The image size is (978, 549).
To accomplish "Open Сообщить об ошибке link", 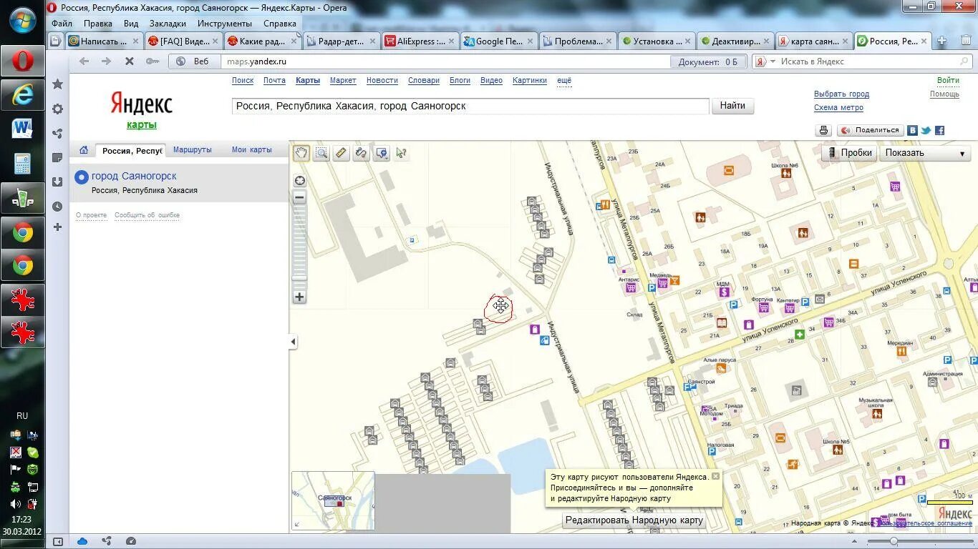I will point(147,215).
